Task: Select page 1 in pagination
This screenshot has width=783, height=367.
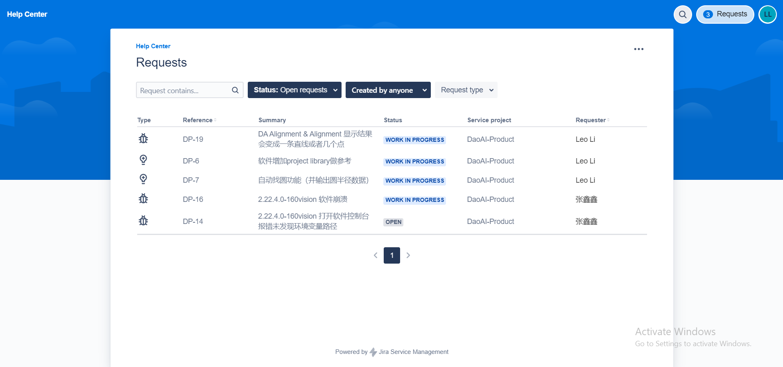Action: [x=392, y=255]
